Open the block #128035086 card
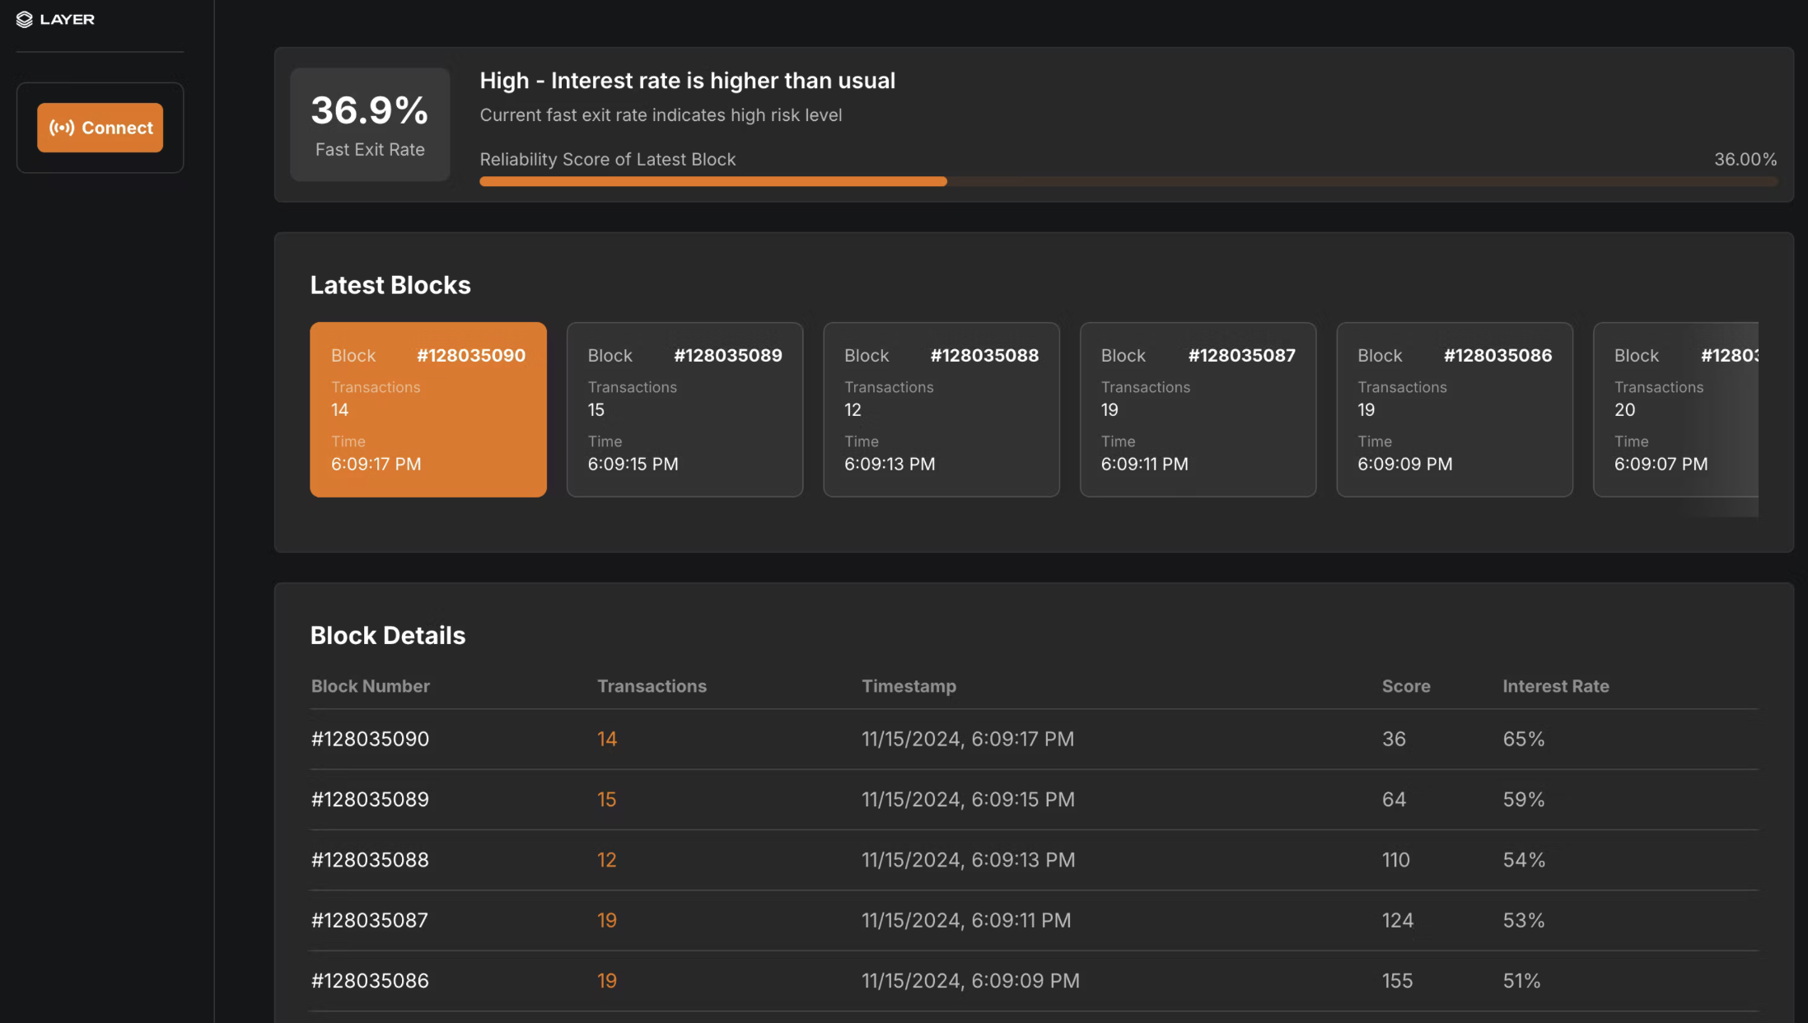The width and height of the screenshot is (1808, 1023). pos(1454,409)
